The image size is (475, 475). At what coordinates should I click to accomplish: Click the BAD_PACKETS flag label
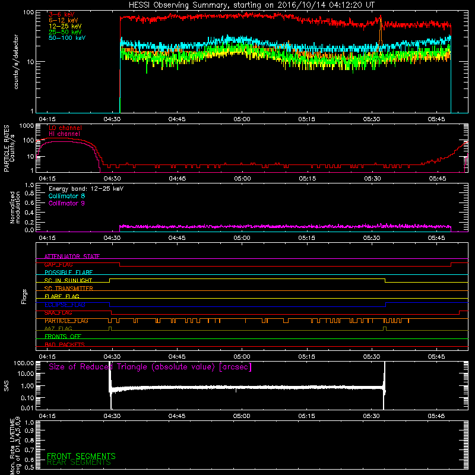point(65,344)
